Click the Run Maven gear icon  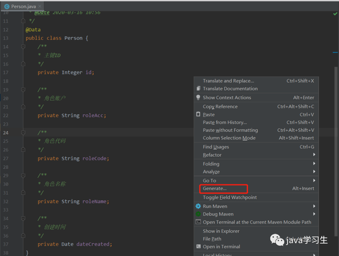coord(198,206)
